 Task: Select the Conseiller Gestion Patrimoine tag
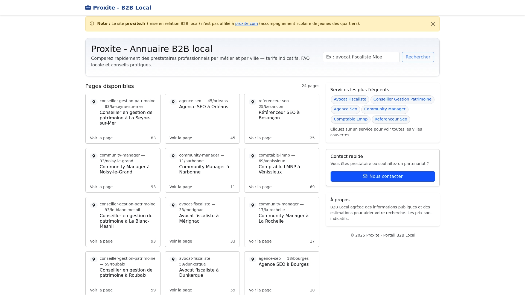[402, 99]
